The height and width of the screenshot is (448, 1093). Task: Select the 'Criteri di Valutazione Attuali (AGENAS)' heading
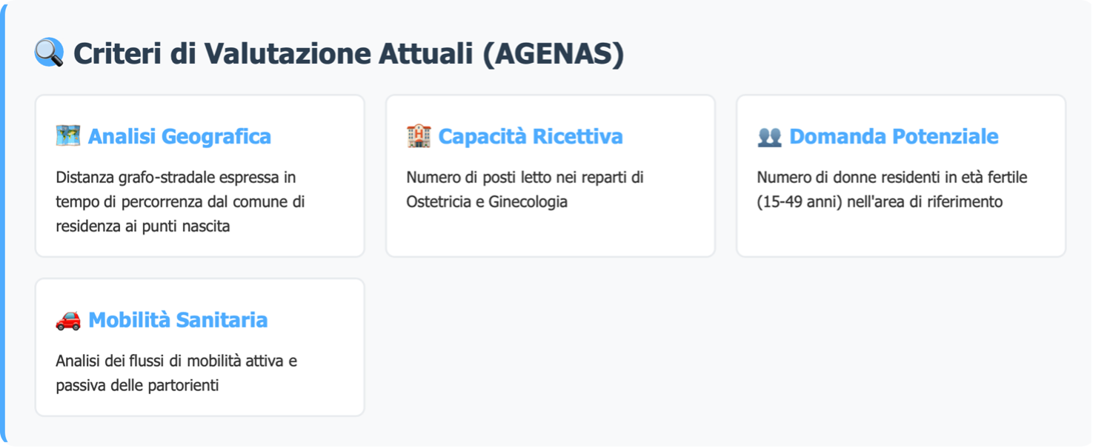tap(348, 53)
